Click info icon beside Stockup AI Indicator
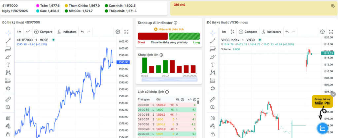 (176, 23)
